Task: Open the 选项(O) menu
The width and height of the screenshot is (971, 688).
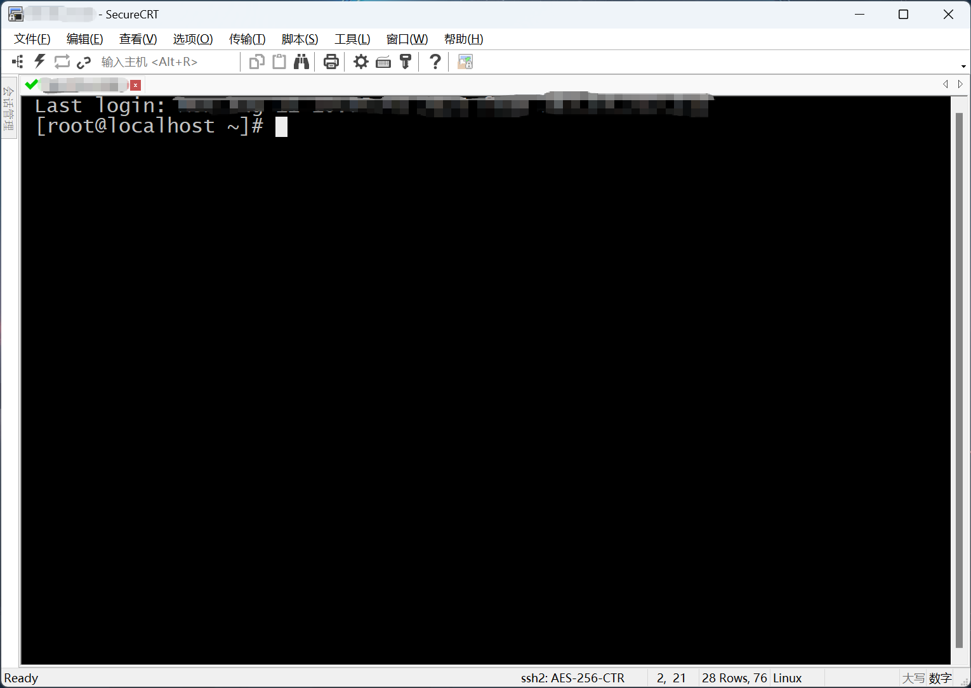Action: tap(193, 39)
